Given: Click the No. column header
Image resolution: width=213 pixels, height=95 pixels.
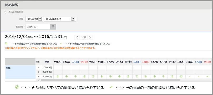Looking at the screenshot, I should (x=38, y=62).
